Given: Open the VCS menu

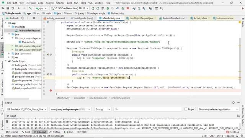Looking at the screenshot, I should (90, 3).
